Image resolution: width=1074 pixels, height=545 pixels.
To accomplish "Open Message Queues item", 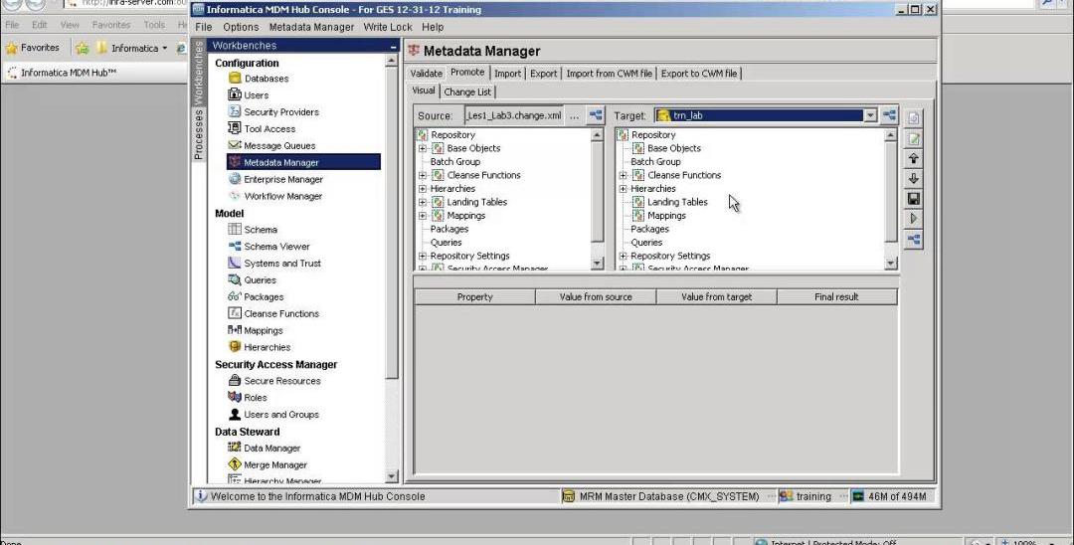I will coord(271,145).
